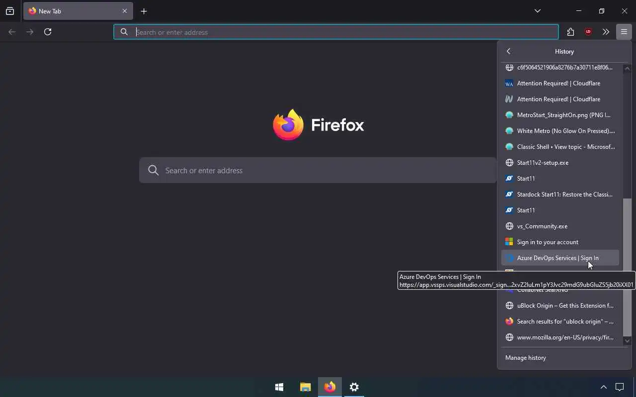
Task: Close the hamburger application menu
Action: [x=624, y=32]
